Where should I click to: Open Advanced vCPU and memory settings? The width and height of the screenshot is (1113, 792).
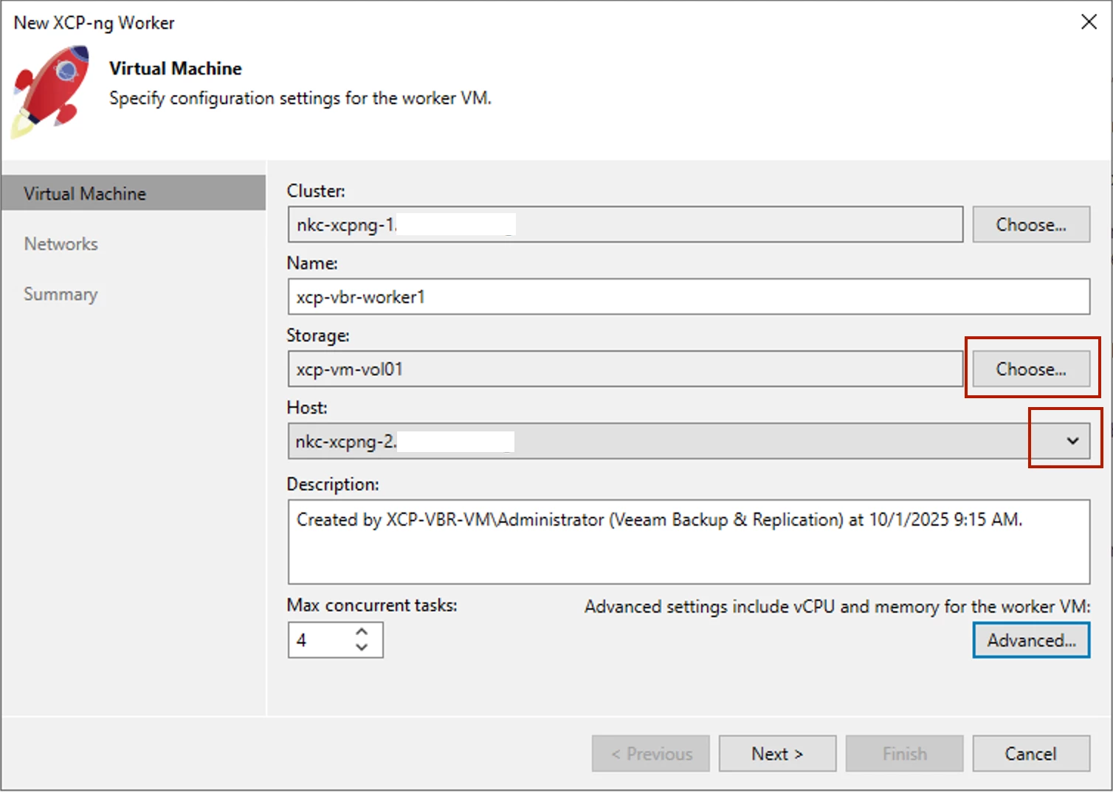[x=1030, y=640]
